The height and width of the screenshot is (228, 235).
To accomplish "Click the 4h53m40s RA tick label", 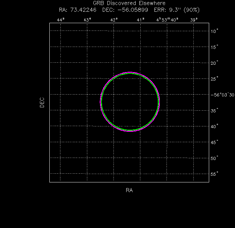I will (167, 19).
